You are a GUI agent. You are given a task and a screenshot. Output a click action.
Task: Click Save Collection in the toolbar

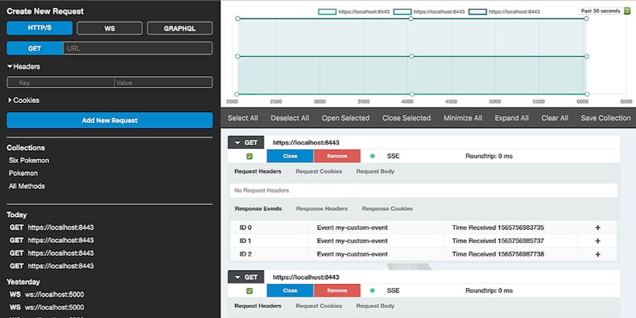(605, 118)
